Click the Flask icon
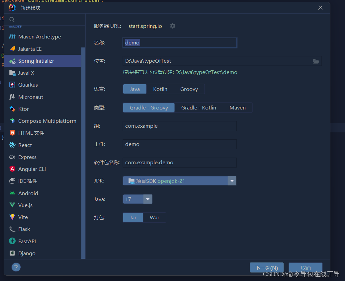This screenshot has height=281, width=345. (x=12, y=229)
